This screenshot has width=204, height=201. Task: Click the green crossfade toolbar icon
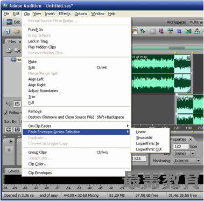click(x=188, y=31)
